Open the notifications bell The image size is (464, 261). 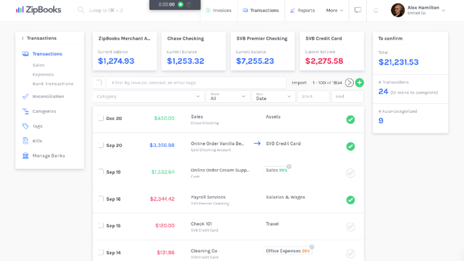pos(376,10)
